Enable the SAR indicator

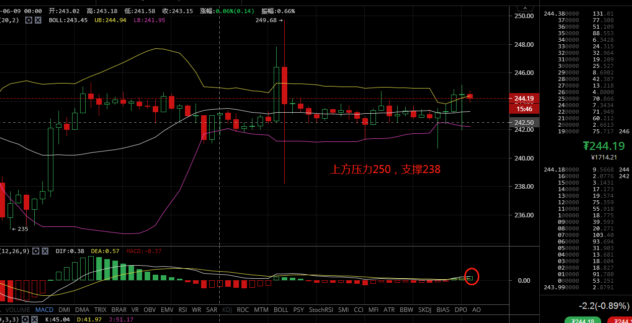click(211, 310)
